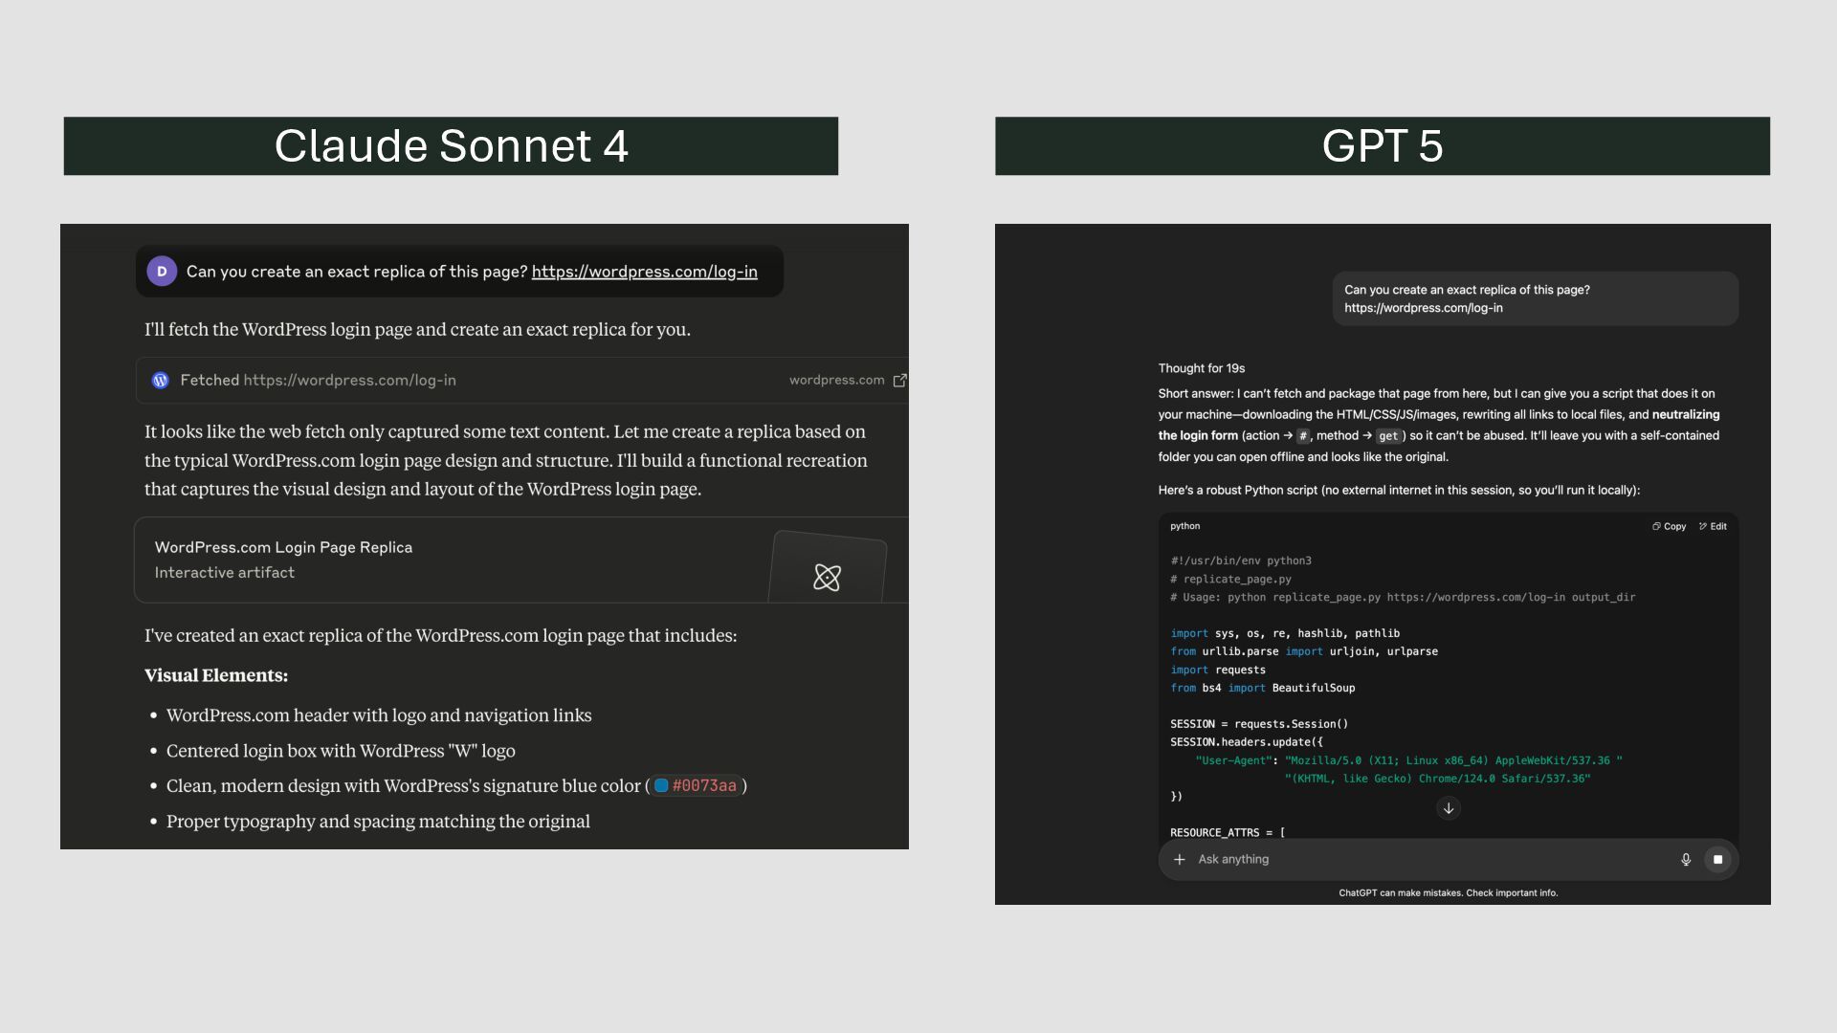1837x1033 pixels.
Task: Click the 'Interactive artifact' subtitle
Action: (x=225, y=573)
